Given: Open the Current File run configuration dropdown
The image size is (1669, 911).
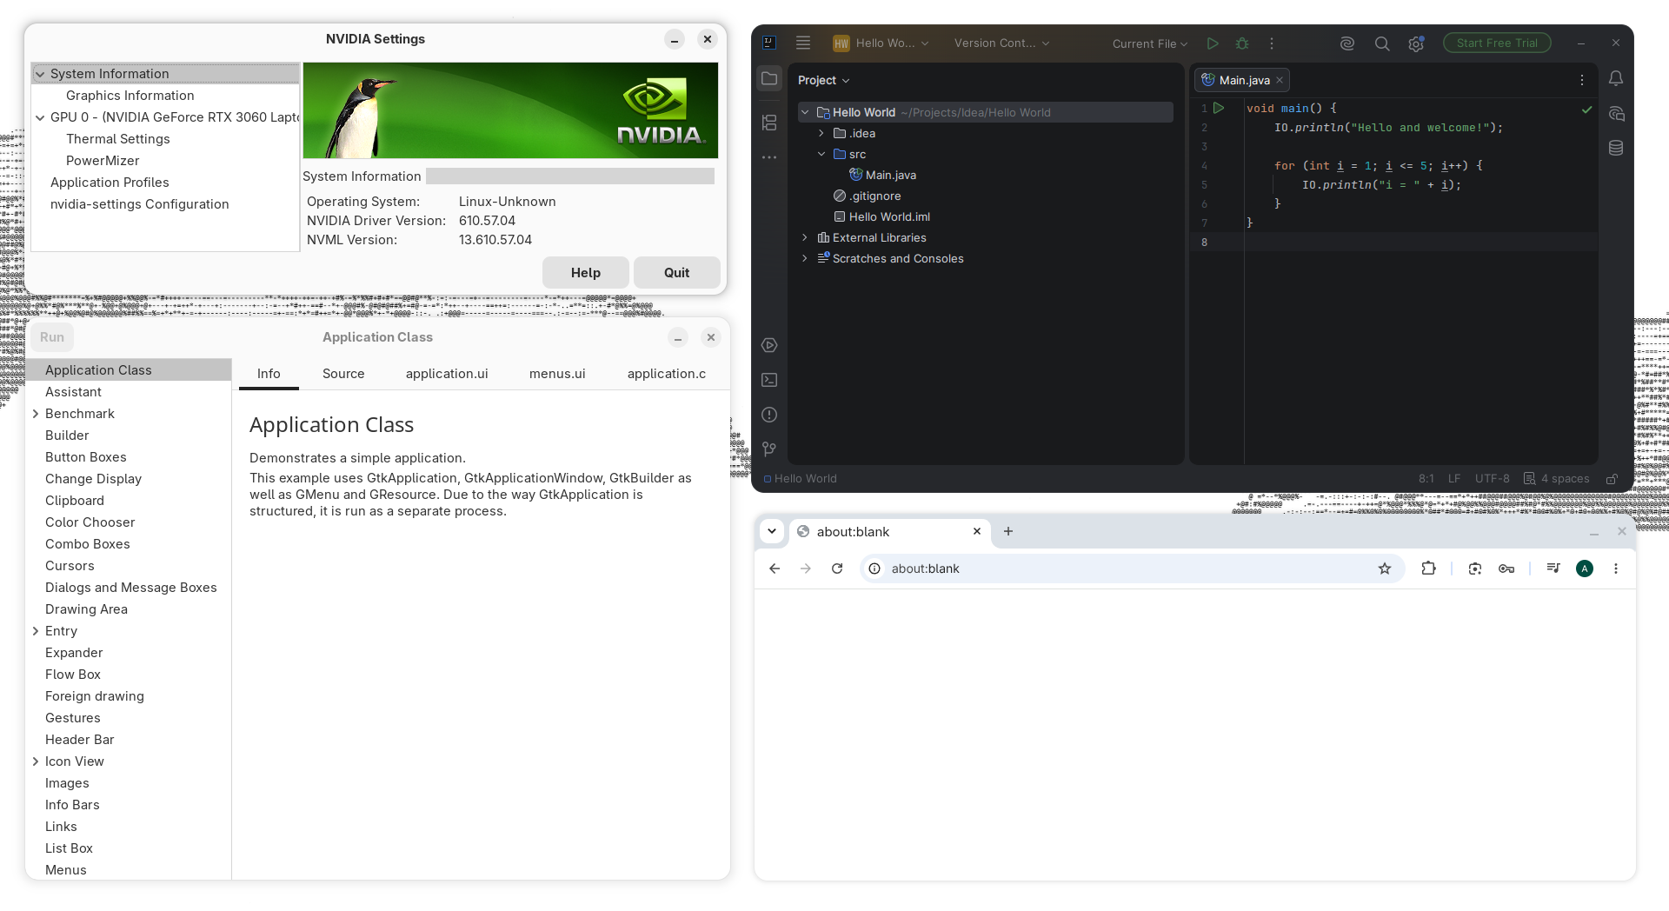Looking at the screenshot, I should [x=1149, y=43].
